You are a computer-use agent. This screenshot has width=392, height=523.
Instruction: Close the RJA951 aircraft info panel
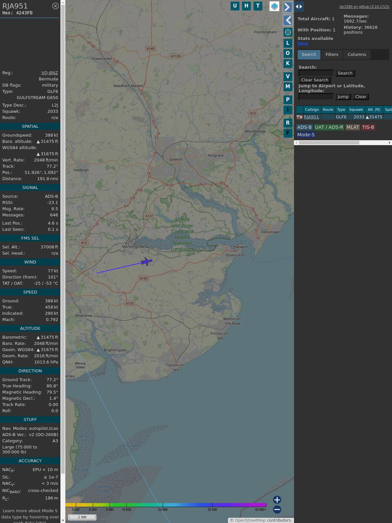56,6
